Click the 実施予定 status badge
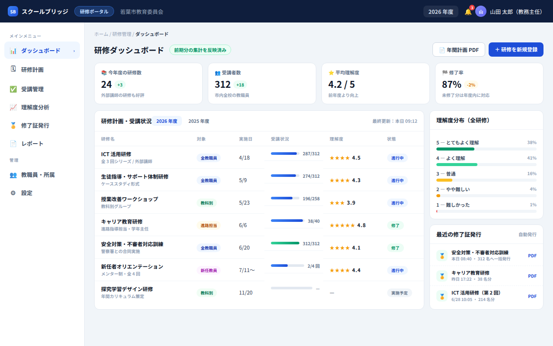Viewport: 553px width, 346px height. [x=400, y=293]
